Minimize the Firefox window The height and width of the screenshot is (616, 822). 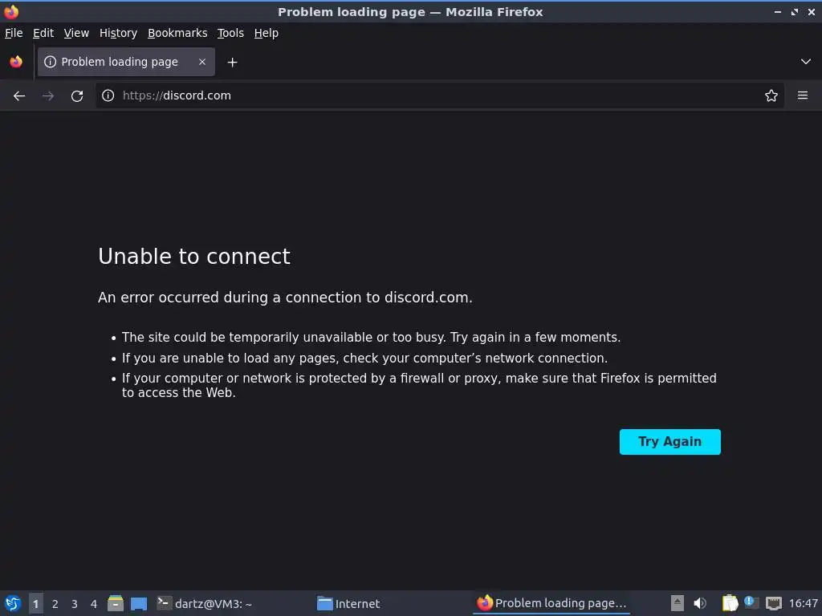(777, 11)
